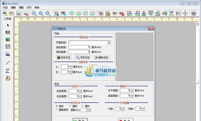Image resolution: width=201 pixels, height=121 pixels.
Task: Select the 矩形 rectangle shape radio
Action: click(57, 106)
